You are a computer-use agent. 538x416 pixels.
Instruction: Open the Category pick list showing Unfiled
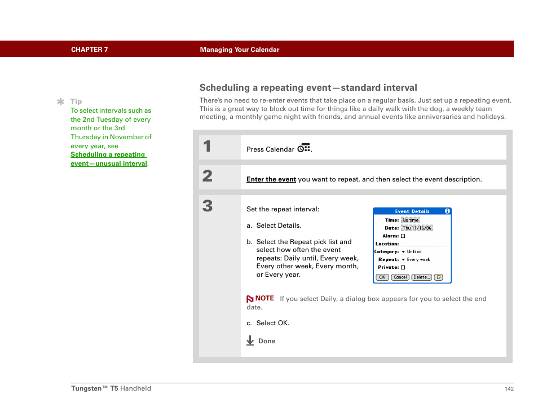tap(411, 252)
